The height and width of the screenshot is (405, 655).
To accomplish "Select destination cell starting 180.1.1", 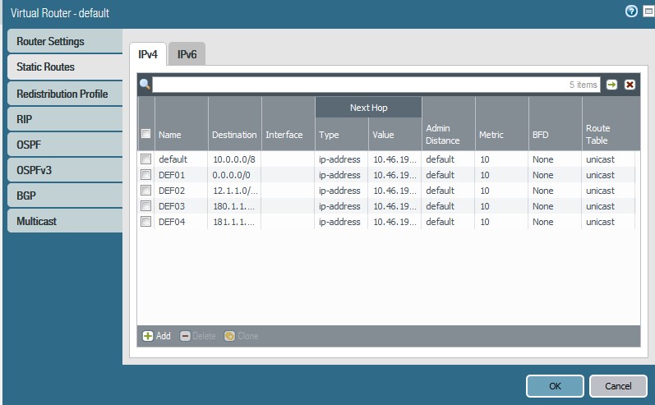I will point(234,206).
